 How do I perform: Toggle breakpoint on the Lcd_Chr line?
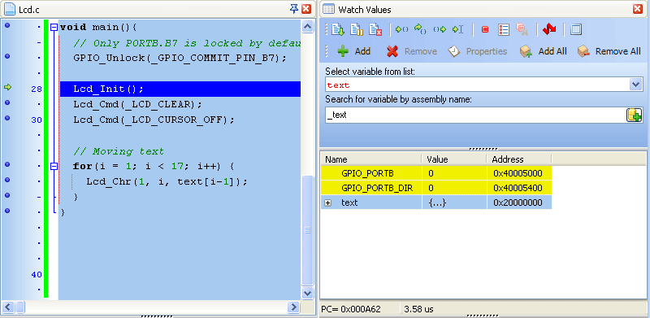click(7, 180)
